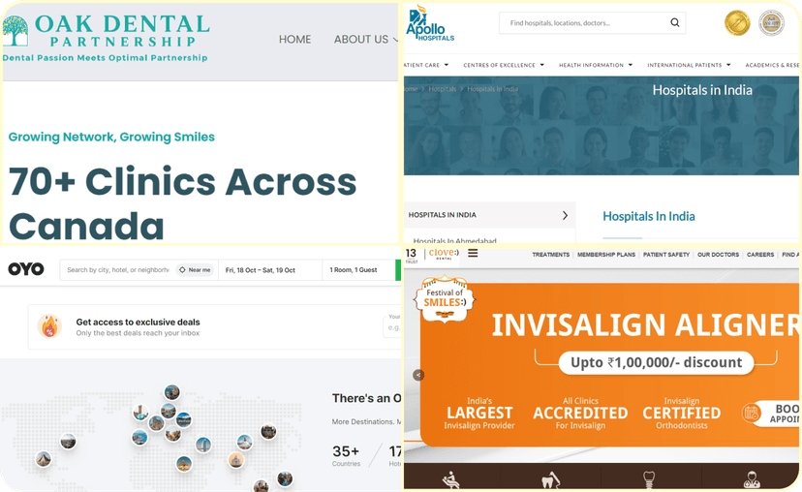Click the OYO city or hotel search field
This screenshot has height=492, width=802.
coord(116,270)
